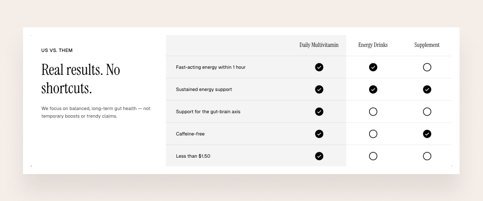This screenshot has width=483, height=201.
Task: Click Supplement empty circle for Fast-acting energy
Action: 427,67
